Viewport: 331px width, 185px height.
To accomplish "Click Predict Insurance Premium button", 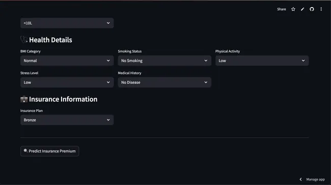I will coord(49,151).
